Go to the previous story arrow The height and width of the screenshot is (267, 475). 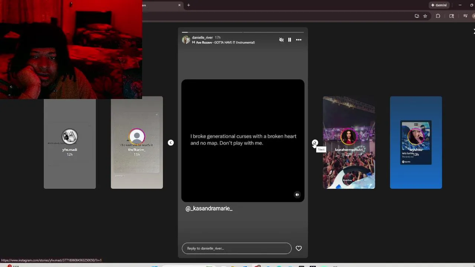click(171, 143)
